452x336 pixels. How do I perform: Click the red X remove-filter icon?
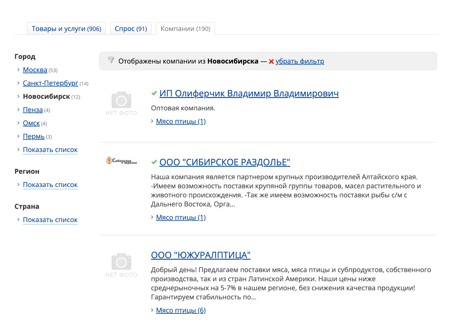click(271, 61)
